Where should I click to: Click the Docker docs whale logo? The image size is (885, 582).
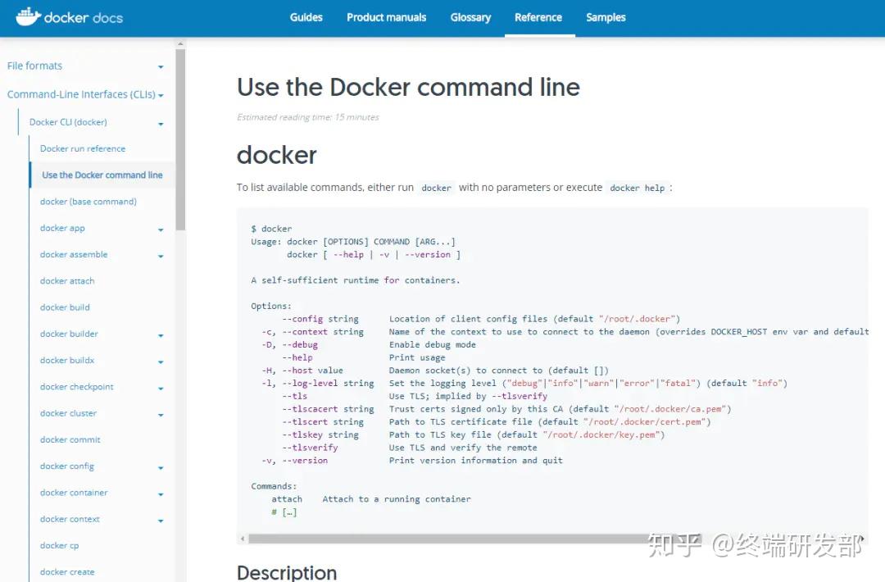[28, 17]
